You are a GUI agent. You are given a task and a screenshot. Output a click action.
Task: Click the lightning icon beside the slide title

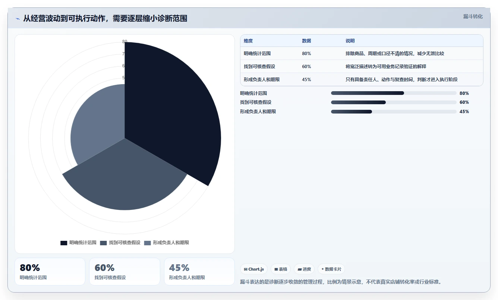(18, 19)
